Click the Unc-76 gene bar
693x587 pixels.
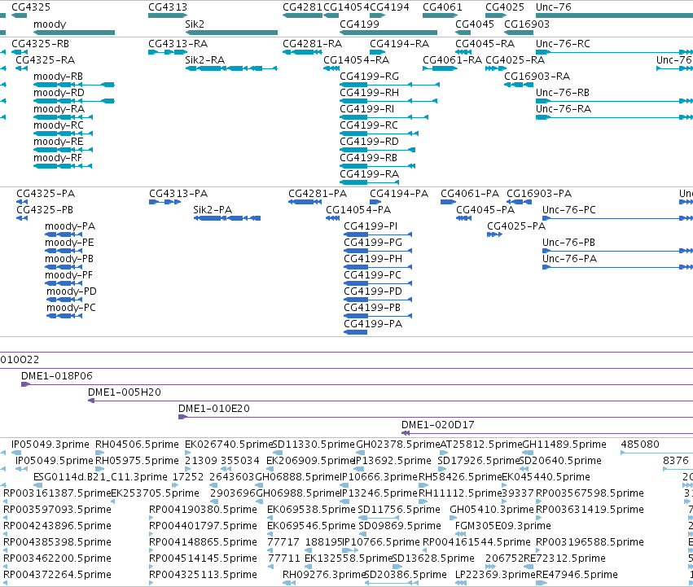tap(614, 15)
